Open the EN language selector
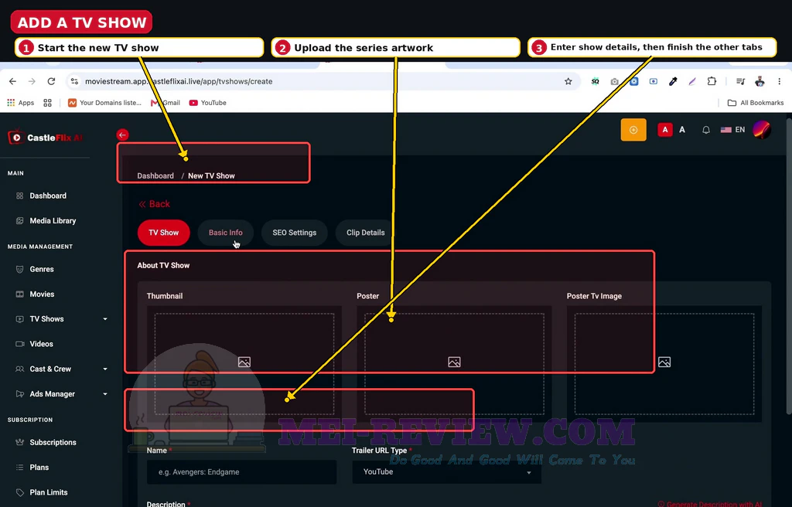This screenshot has height=507, width=792. tap(733, 130)
